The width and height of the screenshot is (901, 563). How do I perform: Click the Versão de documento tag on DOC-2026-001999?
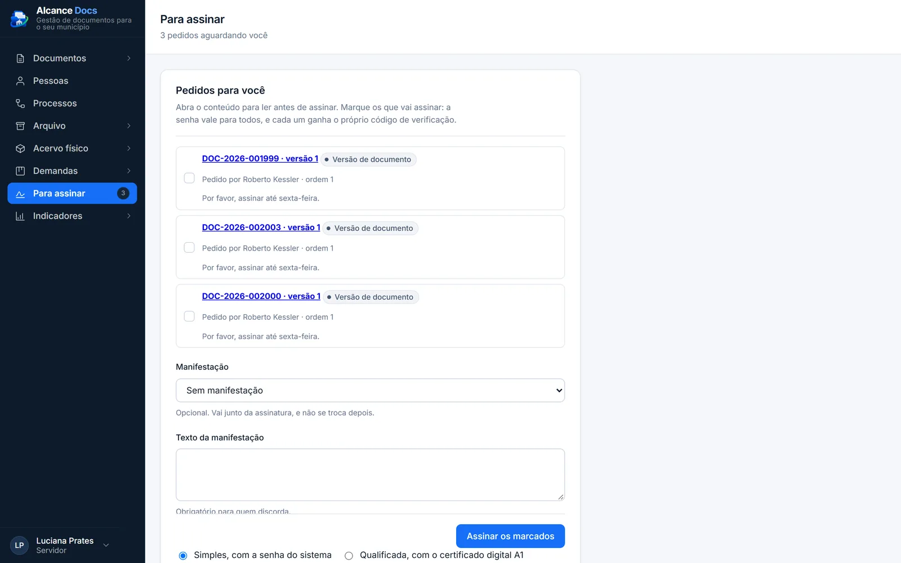(x=368, y=159)
